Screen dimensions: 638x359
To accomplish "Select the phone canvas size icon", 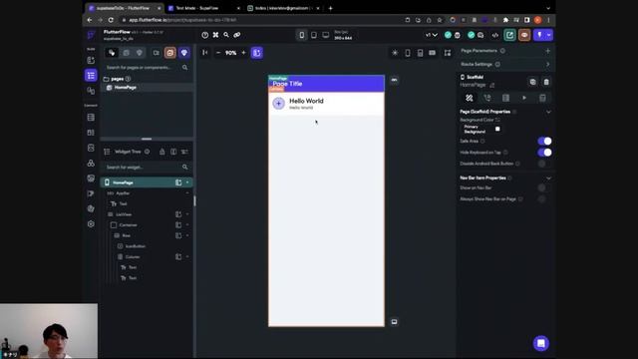I will point(301,35).
